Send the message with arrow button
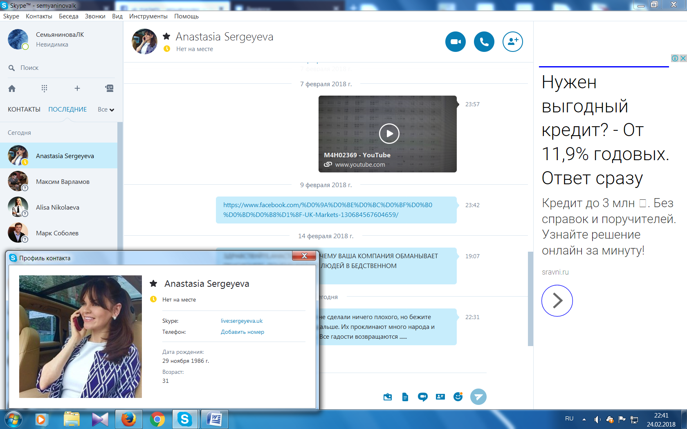This screenshot has height=429, width=687. tap(478, 397)
